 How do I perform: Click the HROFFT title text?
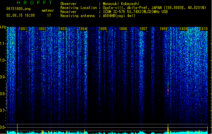[34, 3]
